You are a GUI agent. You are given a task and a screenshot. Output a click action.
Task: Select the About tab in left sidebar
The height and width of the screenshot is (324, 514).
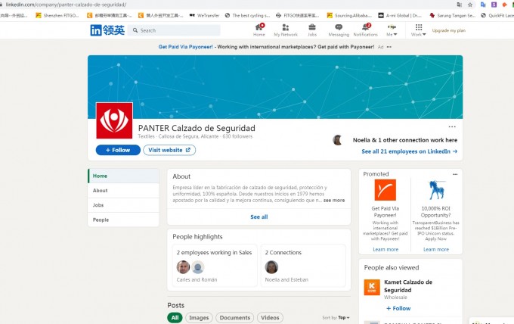tap(123, 191)
